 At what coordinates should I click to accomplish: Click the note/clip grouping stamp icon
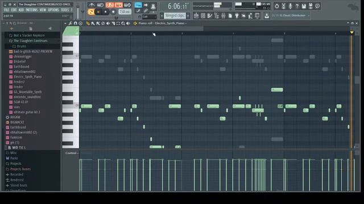pyautogui.click(x=153, y=6)
